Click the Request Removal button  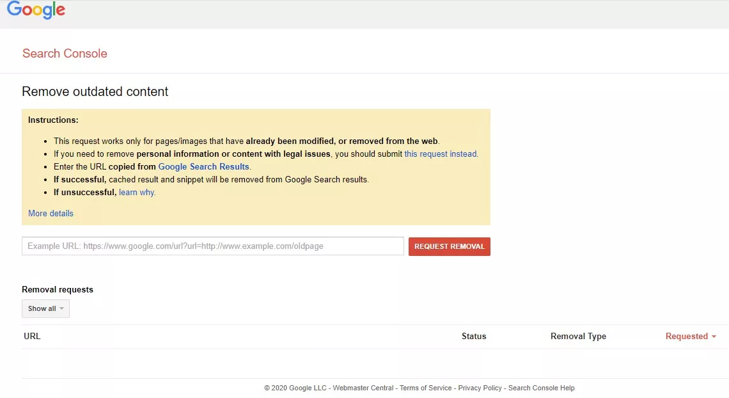[x=449, y=246]
